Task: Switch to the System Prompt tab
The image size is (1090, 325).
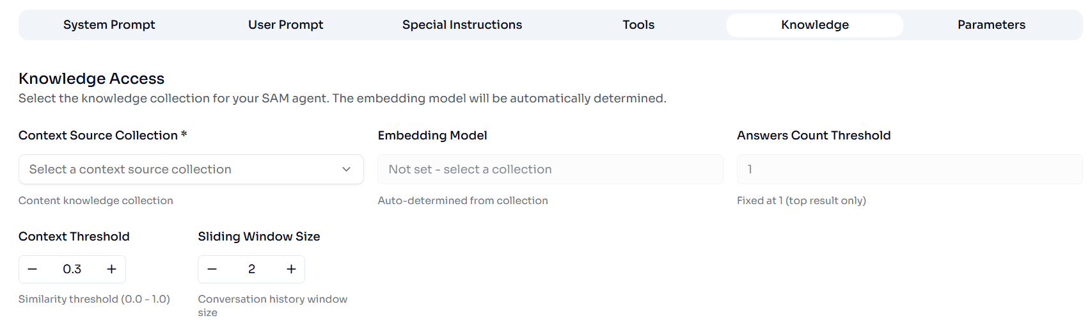Action: [x=109, y=25]
